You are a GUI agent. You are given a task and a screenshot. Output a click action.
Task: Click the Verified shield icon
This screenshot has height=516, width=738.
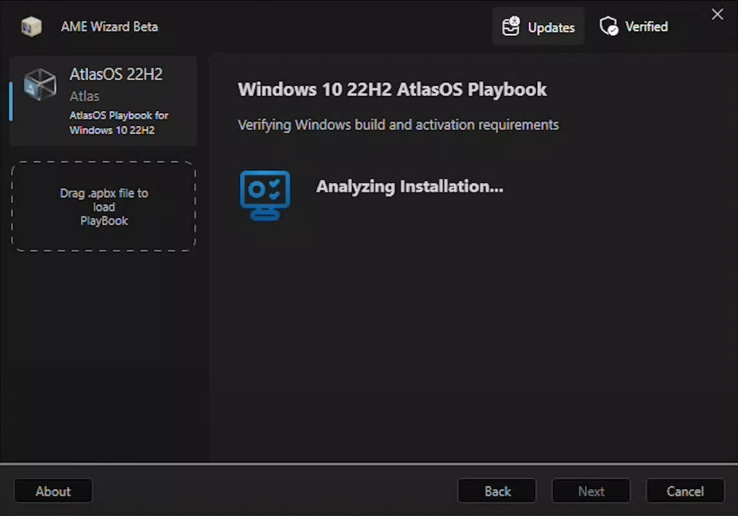(x=608, y=26)
